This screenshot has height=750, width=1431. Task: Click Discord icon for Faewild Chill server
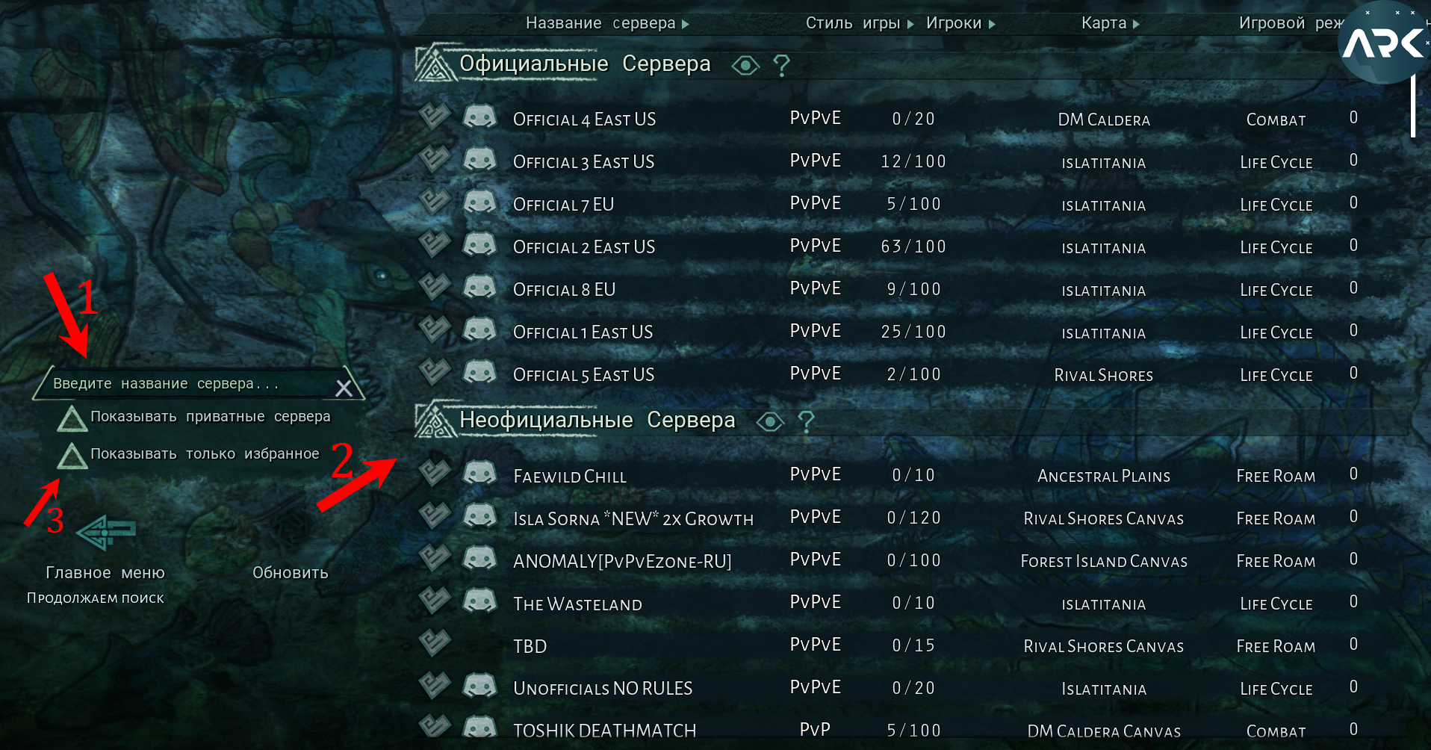(480, 473)
